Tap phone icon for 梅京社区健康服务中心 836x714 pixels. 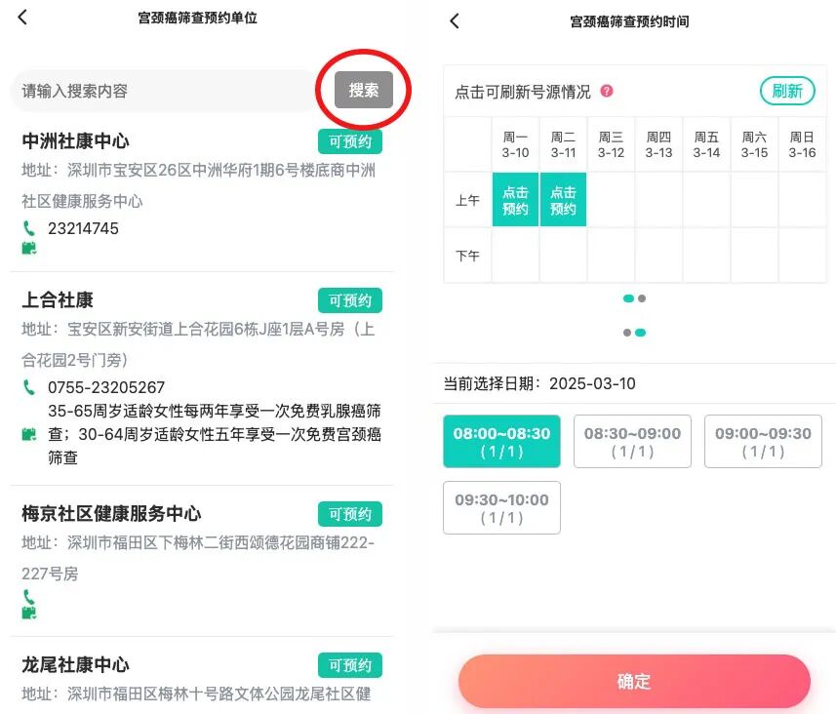coord(29,597)
